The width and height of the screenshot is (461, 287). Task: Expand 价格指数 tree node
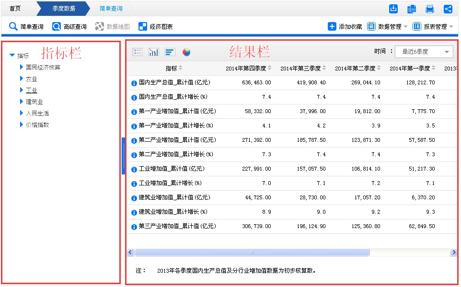click(21, 125)
